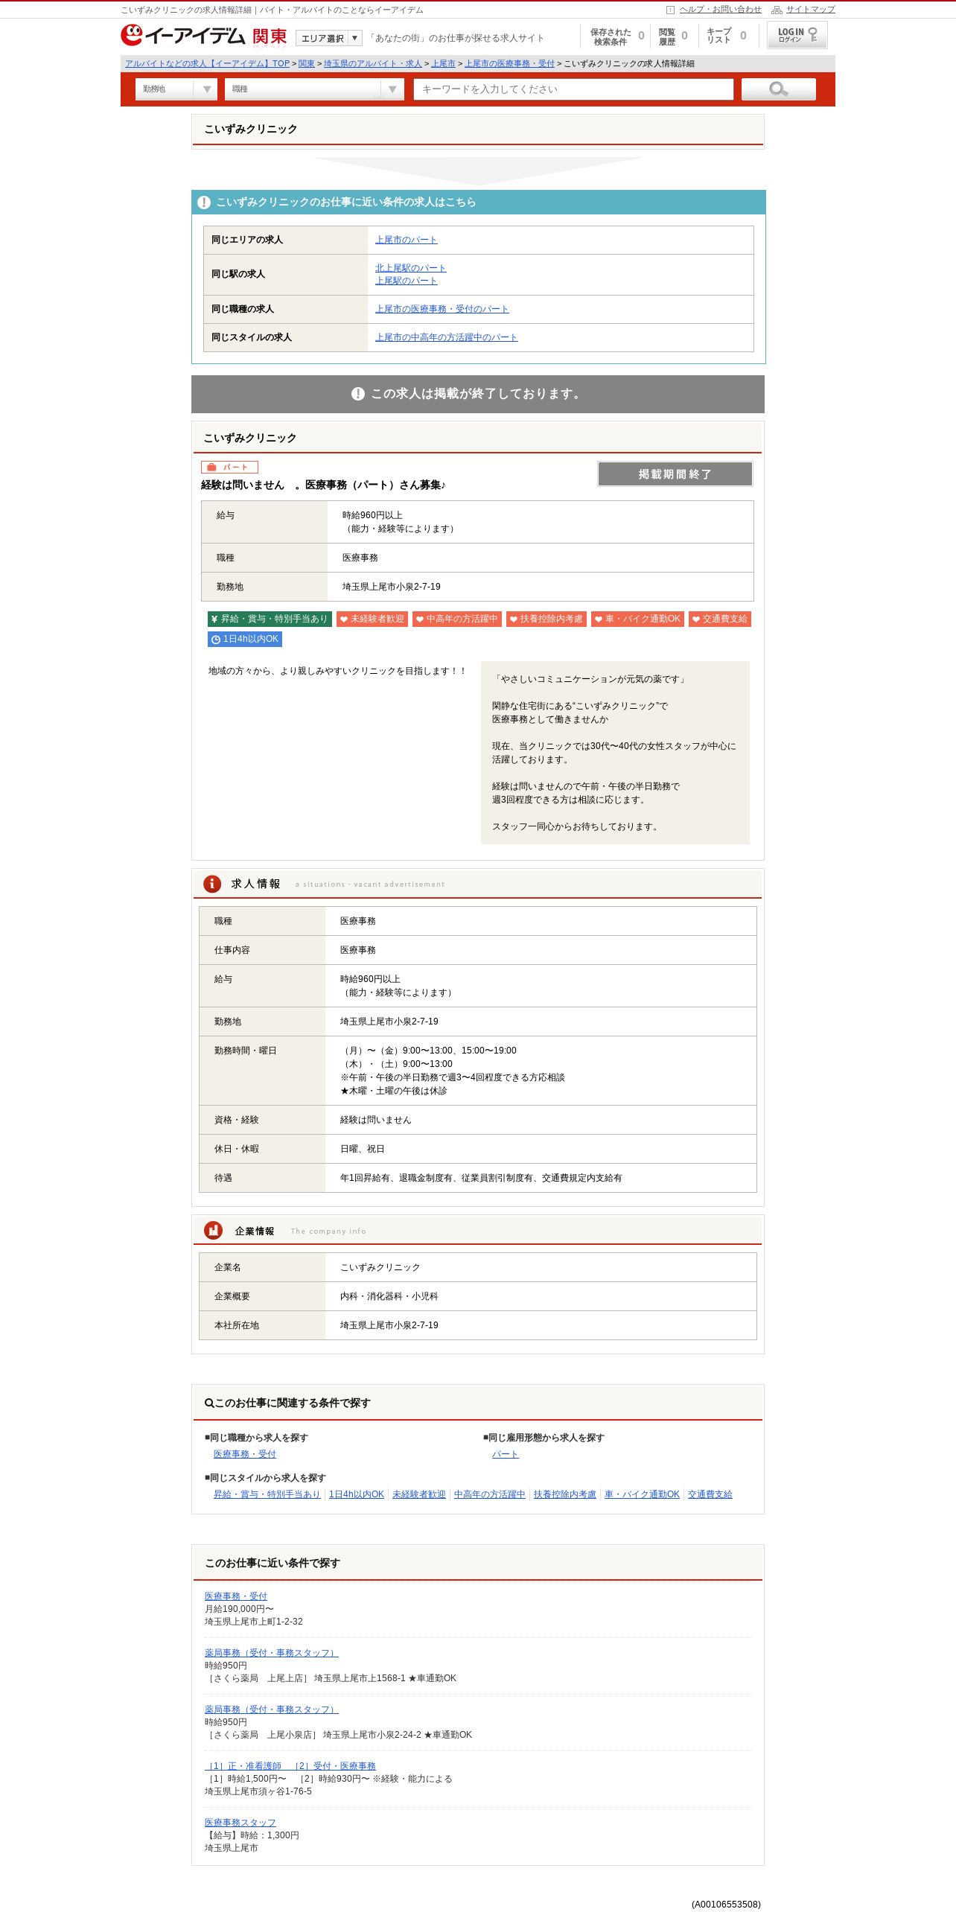Open 交通費支給 style link
Viewport: 956px width, 1912px height.
click(710, 1494)
